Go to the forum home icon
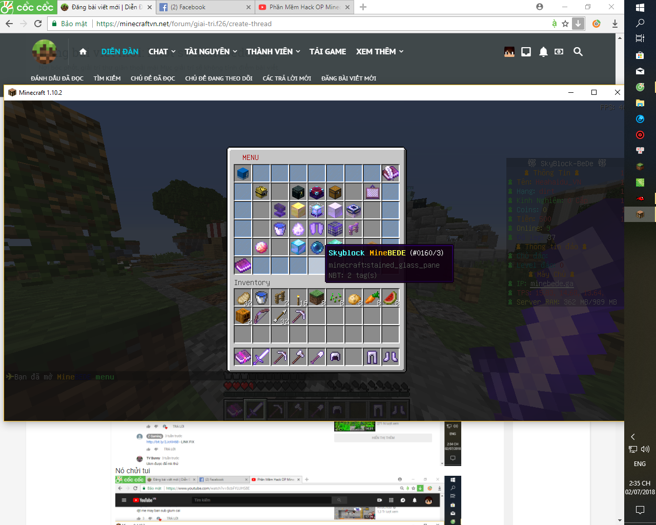 click(83, 52)
